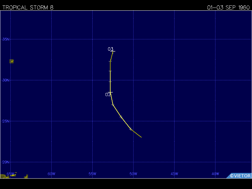Click the 25N latitude label
252x189 pixels.
[x=6, y=121]
